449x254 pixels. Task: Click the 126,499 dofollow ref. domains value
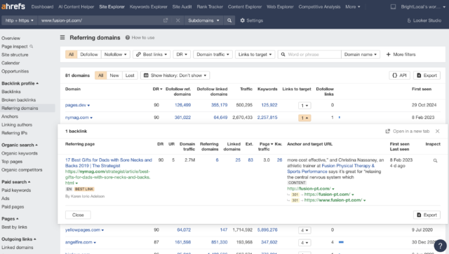182,105
